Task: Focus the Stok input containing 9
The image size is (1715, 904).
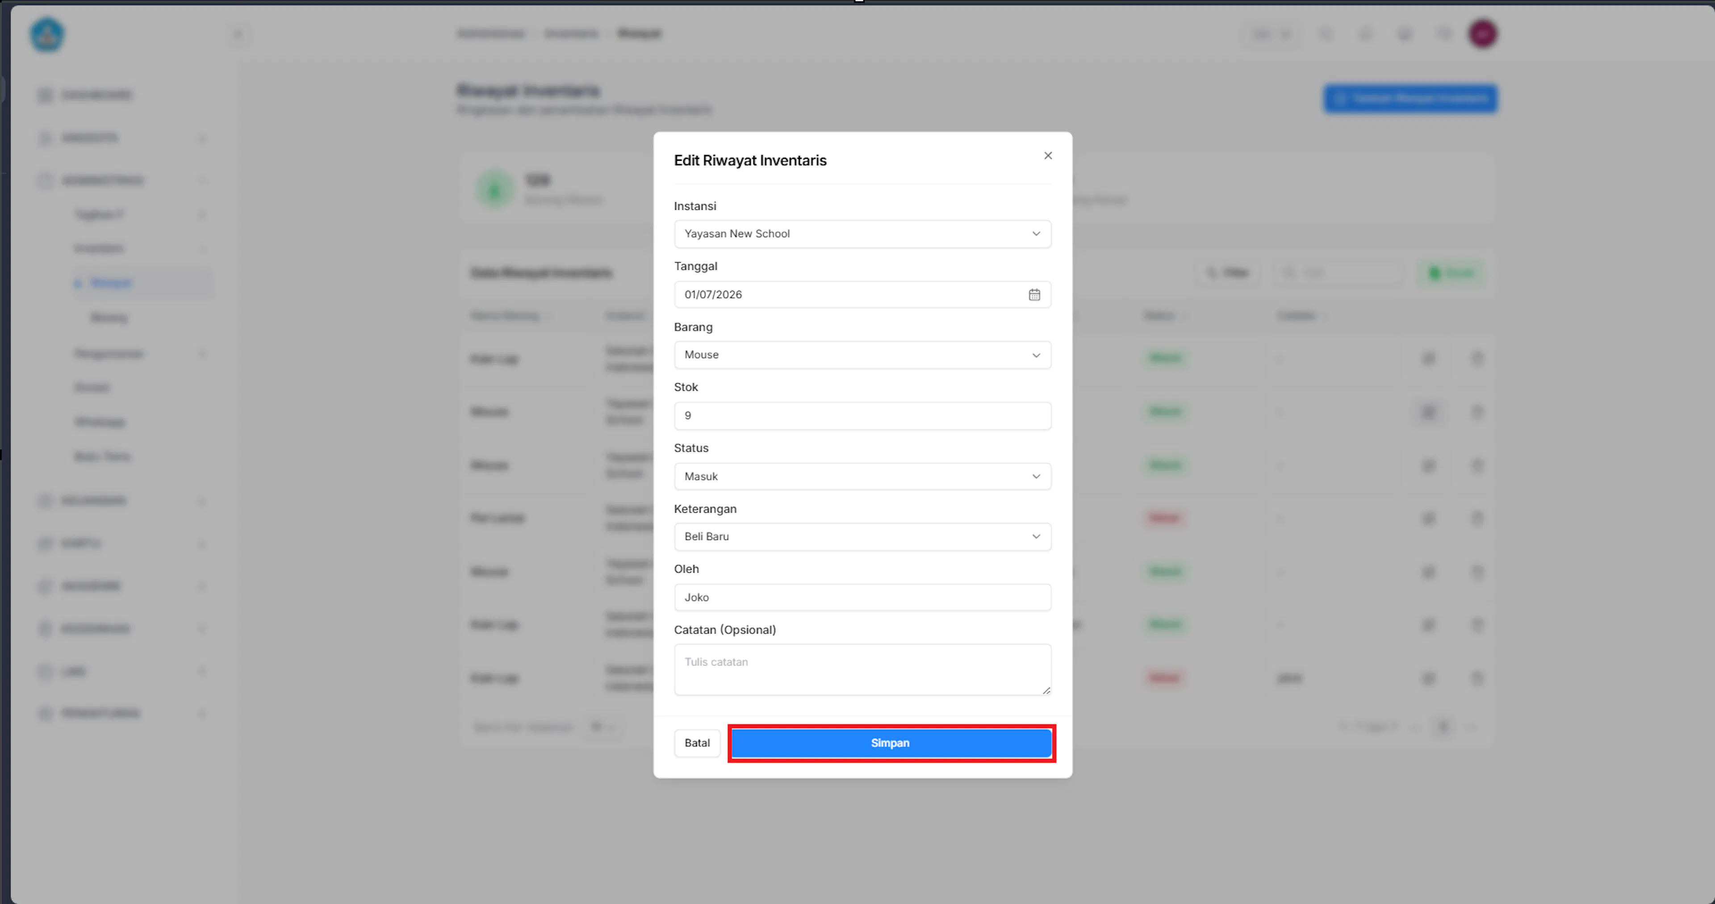Action: pyautogui.click(x=862, y=415)
